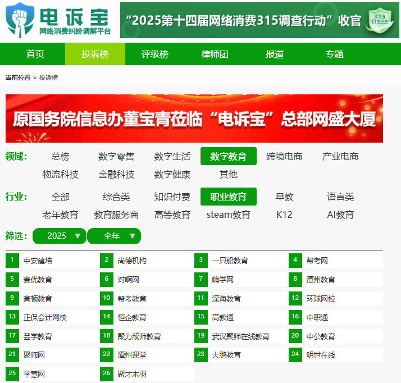Click the 电诉宝 logo in the header
Viewport: 401px width, 383px height.
58,20
